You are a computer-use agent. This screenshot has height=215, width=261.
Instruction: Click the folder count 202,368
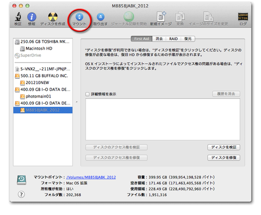(74, 195)
